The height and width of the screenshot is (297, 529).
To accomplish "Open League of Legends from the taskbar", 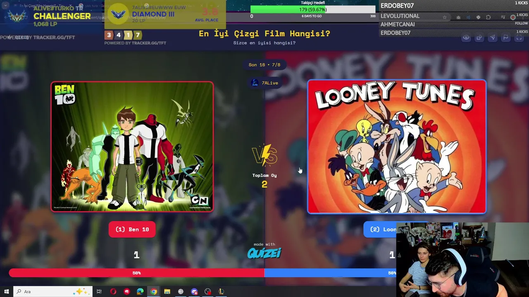I will [221, 292].
